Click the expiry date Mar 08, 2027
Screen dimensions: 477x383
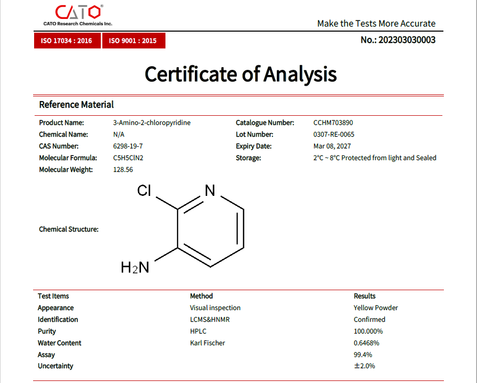click(x=332, y=146)
